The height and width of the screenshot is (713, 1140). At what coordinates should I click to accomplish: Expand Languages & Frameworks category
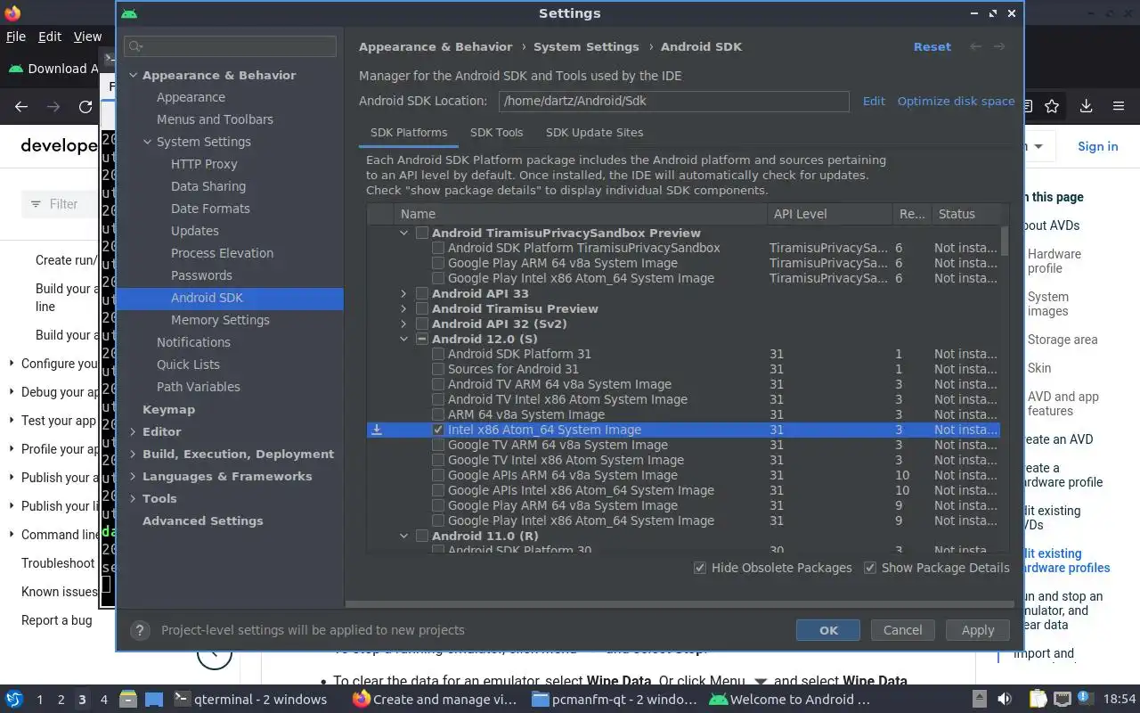point(134,476)
